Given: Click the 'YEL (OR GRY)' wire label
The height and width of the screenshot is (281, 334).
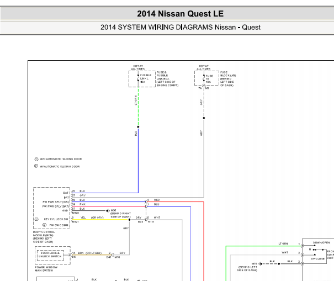Looking at the screenshot, I should [x=92, y=218].
